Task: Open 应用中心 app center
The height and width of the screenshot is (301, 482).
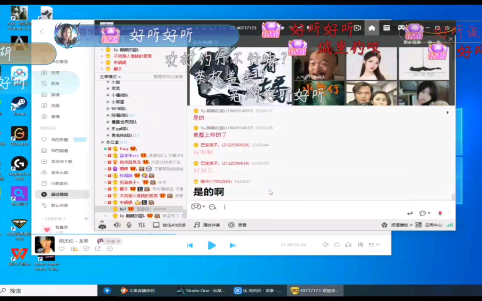Action: pos(429,225)
